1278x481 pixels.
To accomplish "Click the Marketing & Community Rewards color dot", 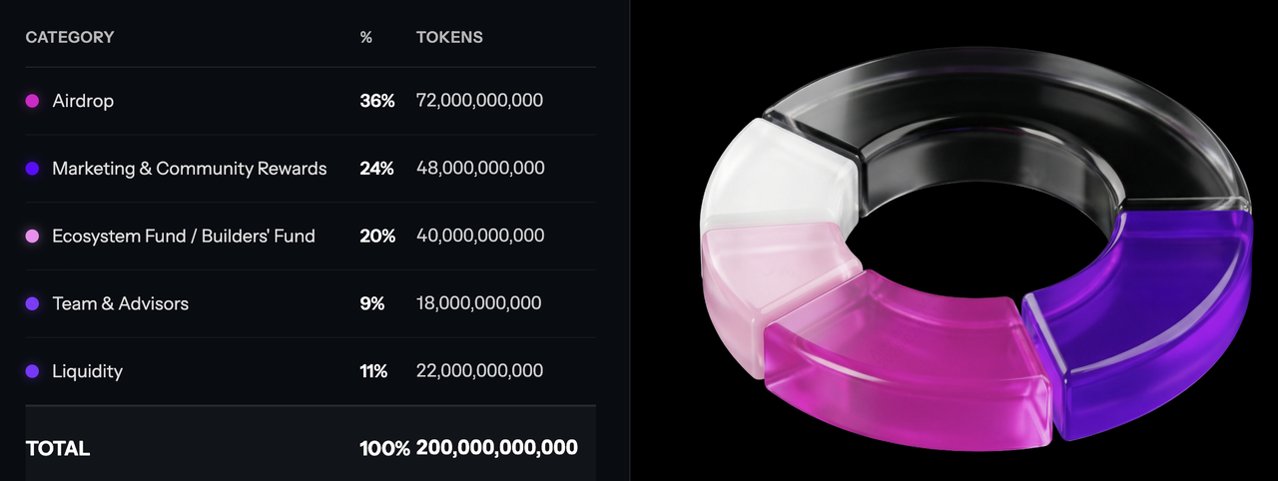I will tap(32, 169).
